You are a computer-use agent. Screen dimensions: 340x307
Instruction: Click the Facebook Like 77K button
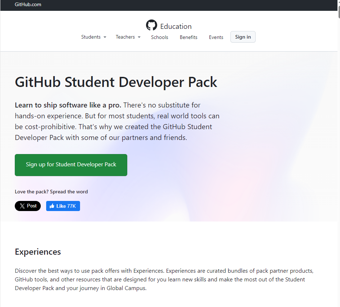pos(63,206)
